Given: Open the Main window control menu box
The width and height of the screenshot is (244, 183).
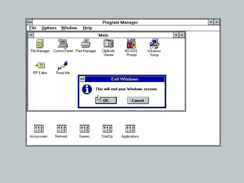Looking at the screenshot, I should (31, 35).
